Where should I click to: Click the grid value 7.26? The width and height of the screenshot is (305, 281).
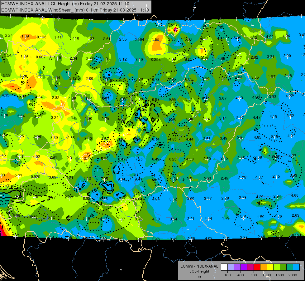[x=139, y=159]
